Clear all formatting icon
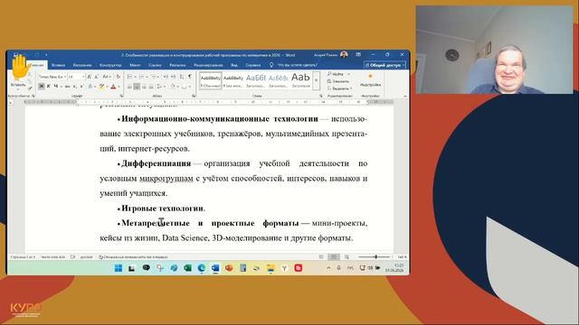The image size is (579, 325). [119, 77]
